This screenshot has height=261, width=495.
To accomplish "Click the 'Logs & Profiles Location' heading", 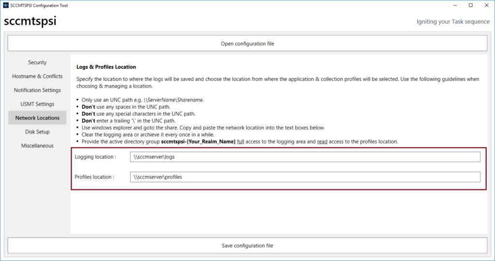I will point(106,67).
